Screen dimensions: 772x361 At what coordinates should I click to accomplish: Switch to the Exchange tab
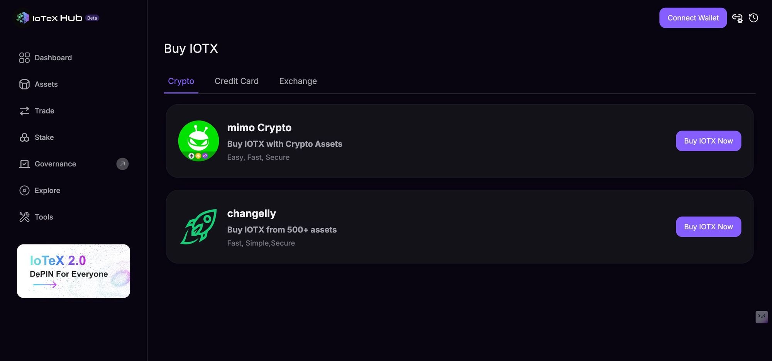298,81
